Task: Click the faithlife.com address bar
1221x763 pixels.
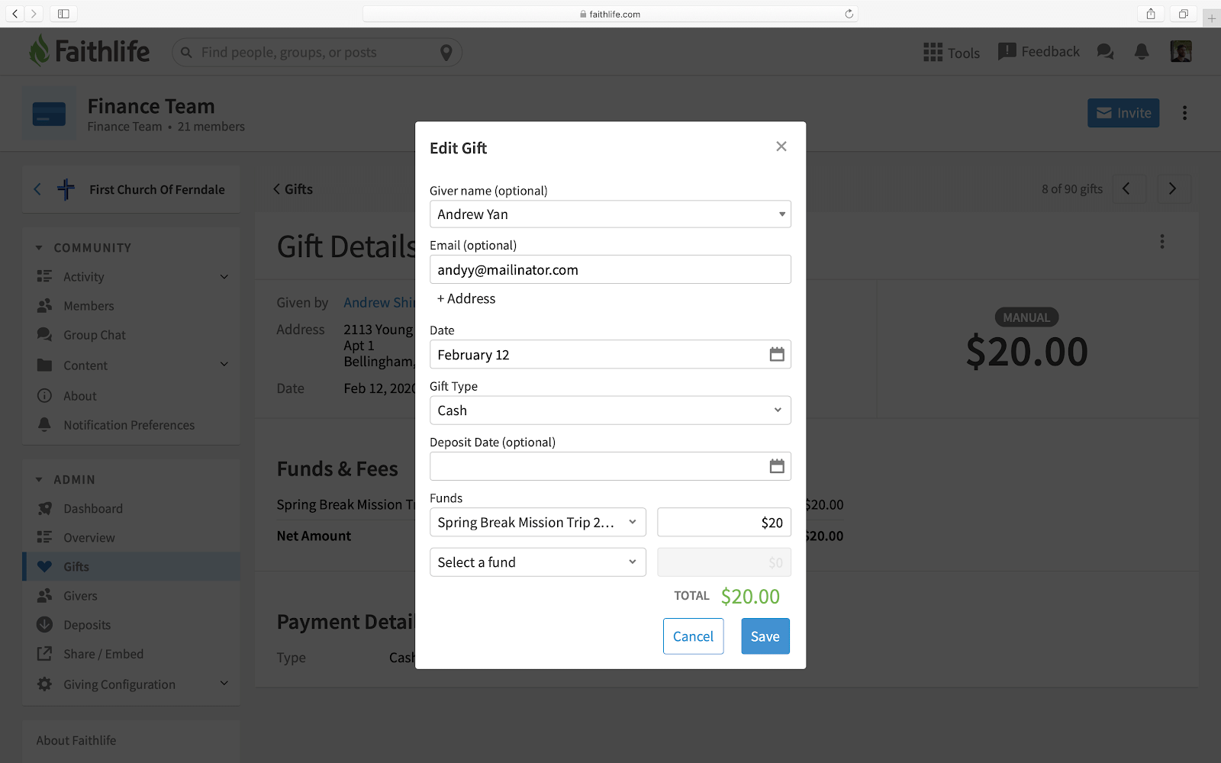Action: click(610, 14)
